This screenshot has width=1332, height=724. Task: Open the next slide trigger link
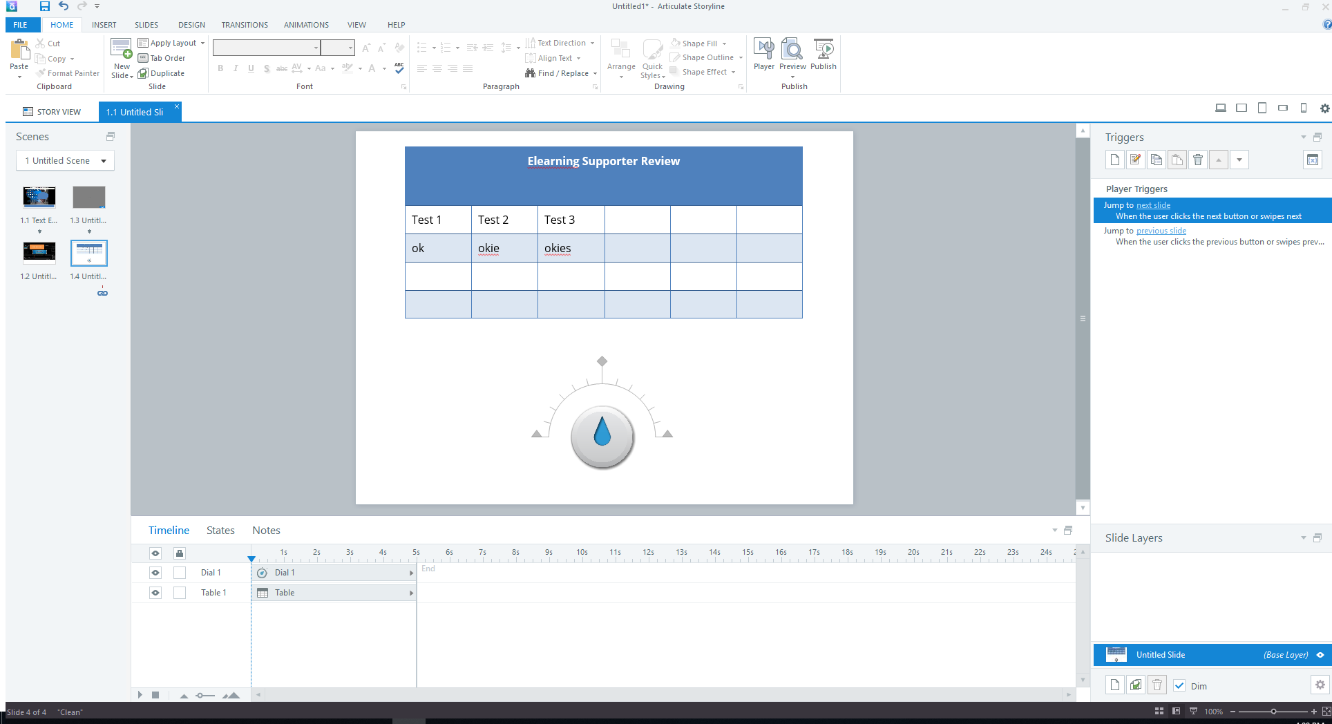1153,204
